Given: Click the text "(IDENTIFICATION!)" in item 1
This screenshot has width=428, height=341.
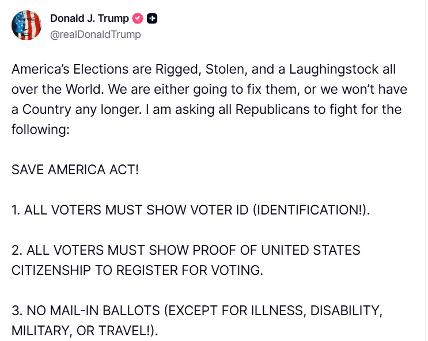Looking at the screenshot, I should (310, 210).
